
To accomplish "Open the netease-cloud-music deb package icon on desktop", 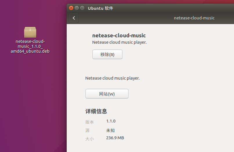I will tap(30, 32).
